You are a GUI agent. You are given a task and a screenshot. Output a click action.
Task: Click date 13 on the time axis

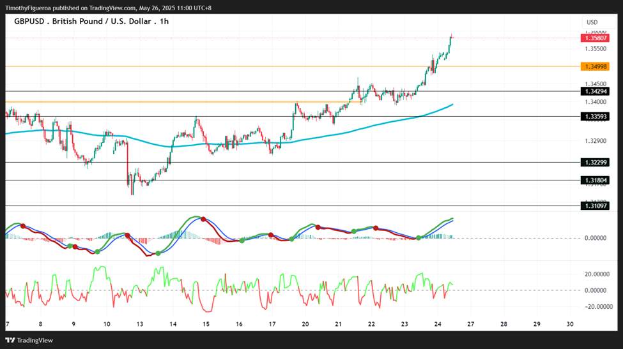coord(140,324)
